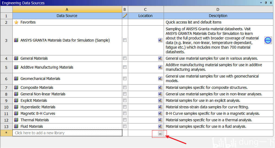
Task: Toggle edit checkbox for Composite Materials
Action: (125, 87)
